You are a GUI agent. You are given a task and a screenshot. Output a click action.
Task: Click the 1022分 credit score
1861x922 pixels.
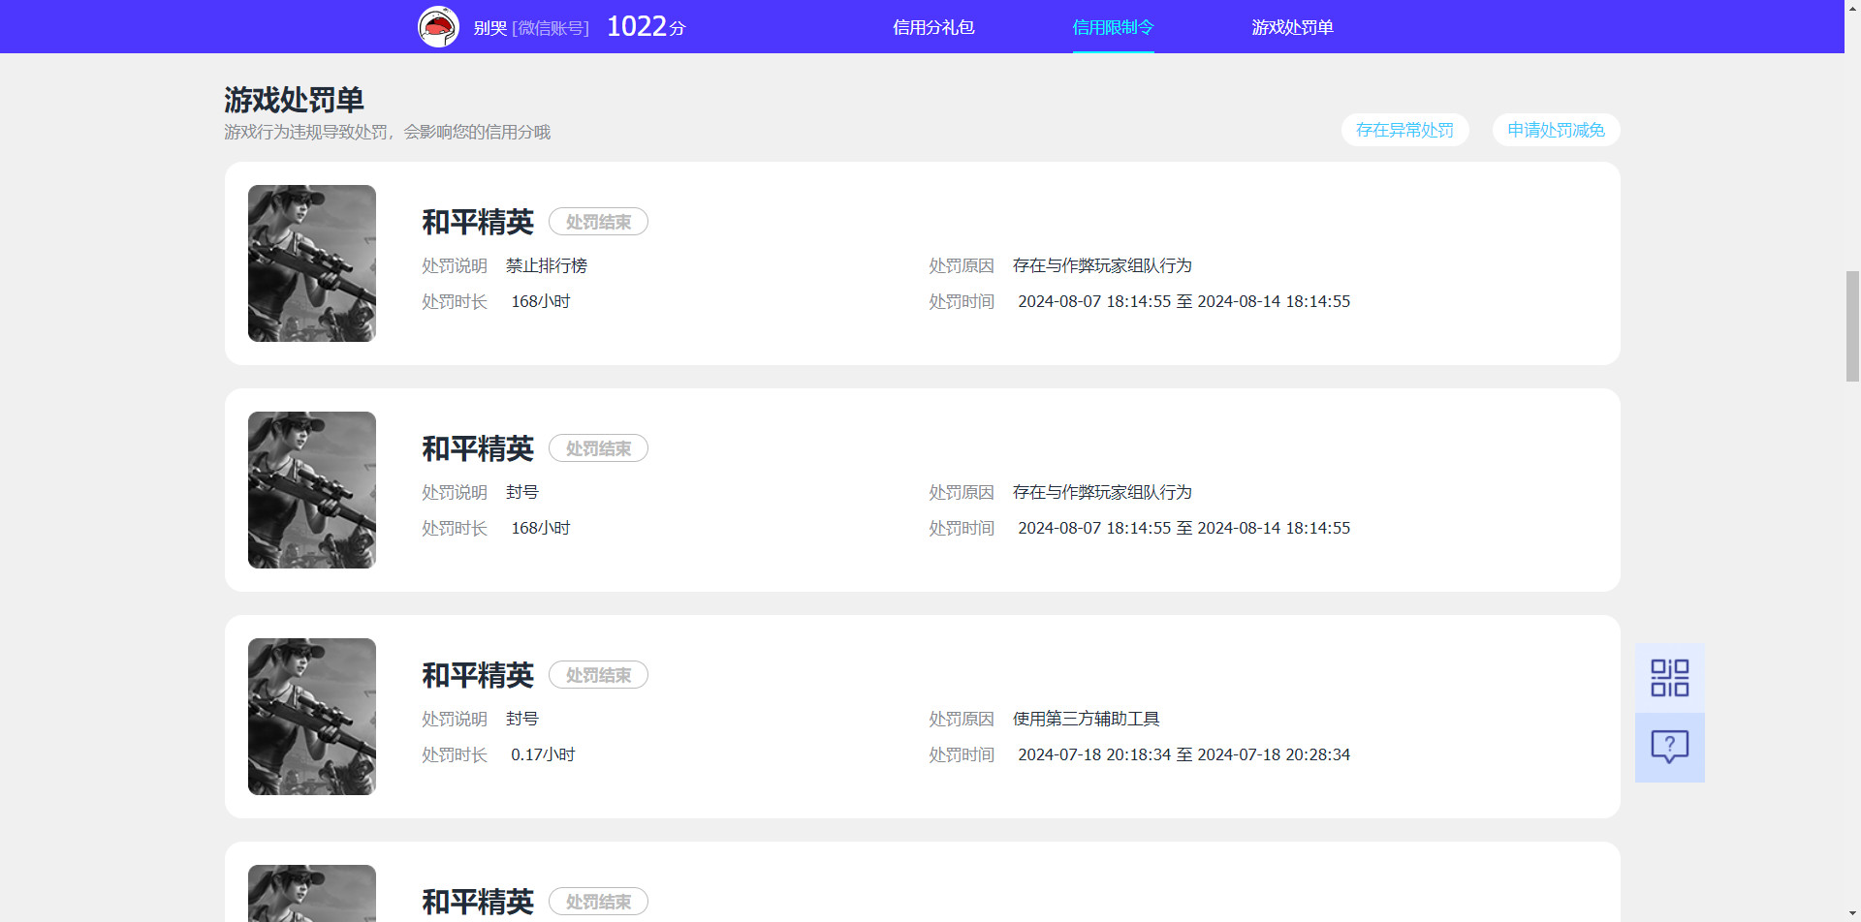(646, 26)
